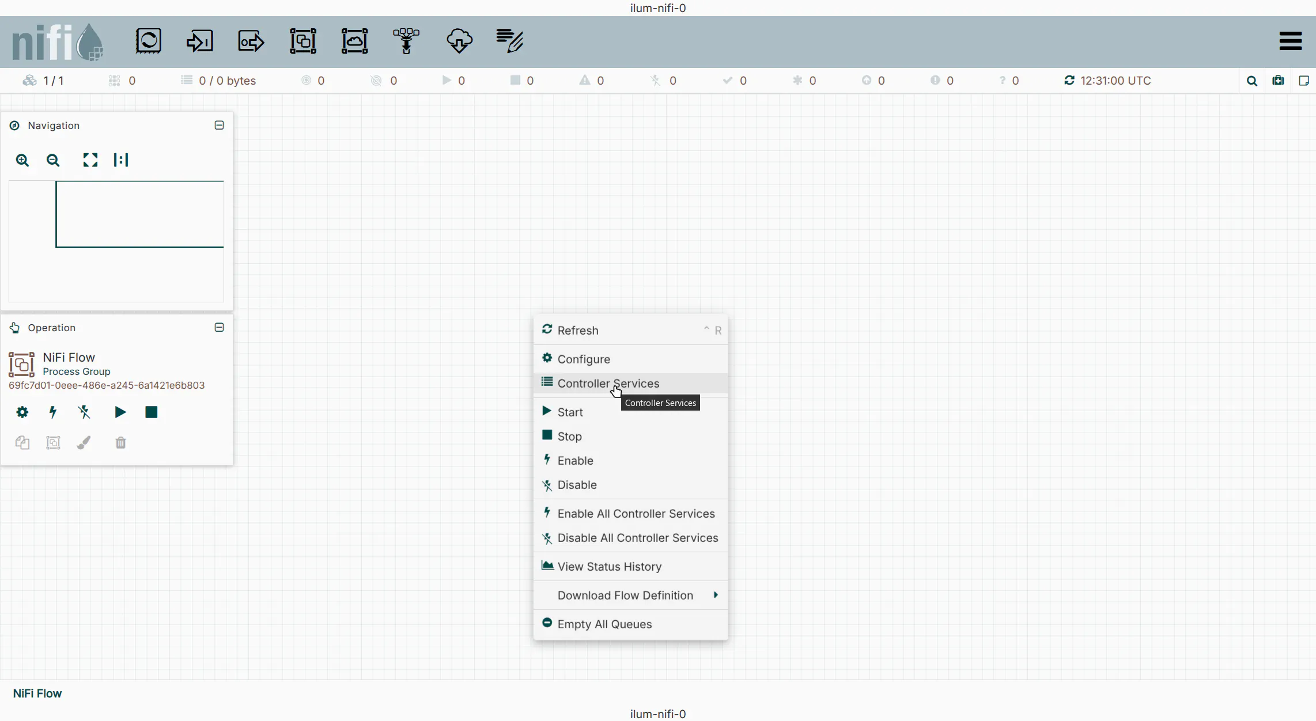Screen dimensions: 1316x721
Task: Select the Processor icon in toolbar
Action: coord(148,41)
